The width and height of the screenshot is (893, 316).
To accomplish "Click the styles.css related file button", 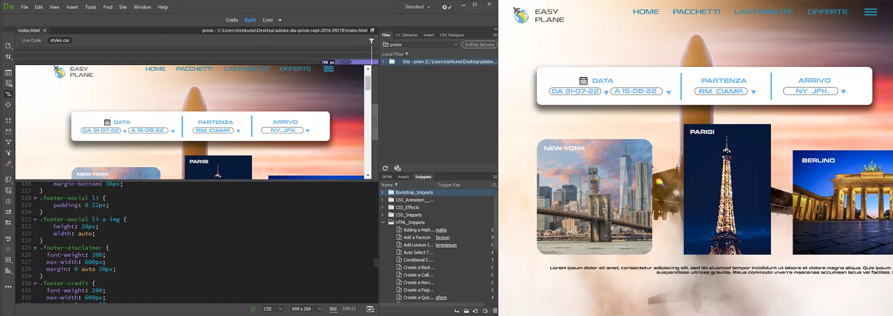I will (60, 40).
